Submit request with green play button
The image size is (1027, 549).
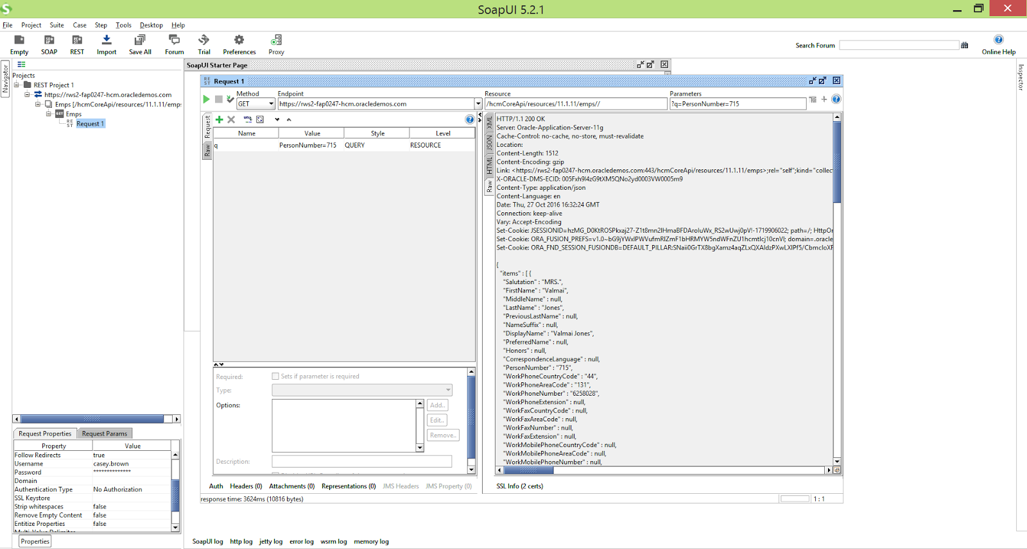click(x=206, y=99)
